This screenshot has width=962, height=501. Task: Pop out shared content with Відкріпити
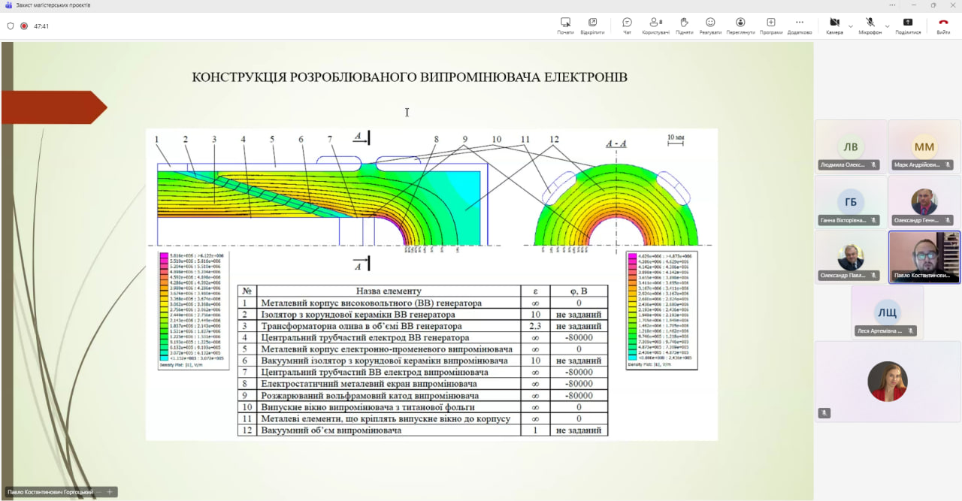(592, 26)
